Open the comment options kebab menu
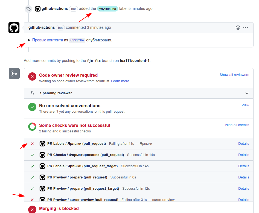Image resolution: width=259 pixels, height=213 pixels. 246,27
